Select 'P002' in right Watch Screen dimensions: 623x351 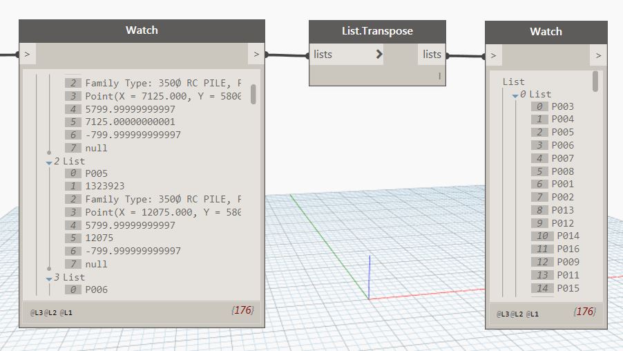coord(563,197)
